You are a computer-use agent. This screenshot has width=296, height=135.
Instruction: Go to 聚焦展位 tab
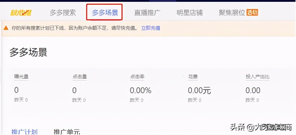point(232,13)
